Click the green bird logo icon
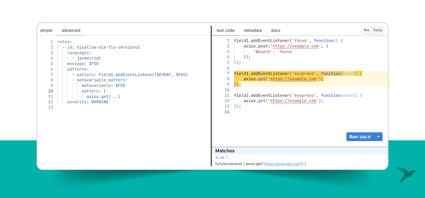 coord(405,175)
